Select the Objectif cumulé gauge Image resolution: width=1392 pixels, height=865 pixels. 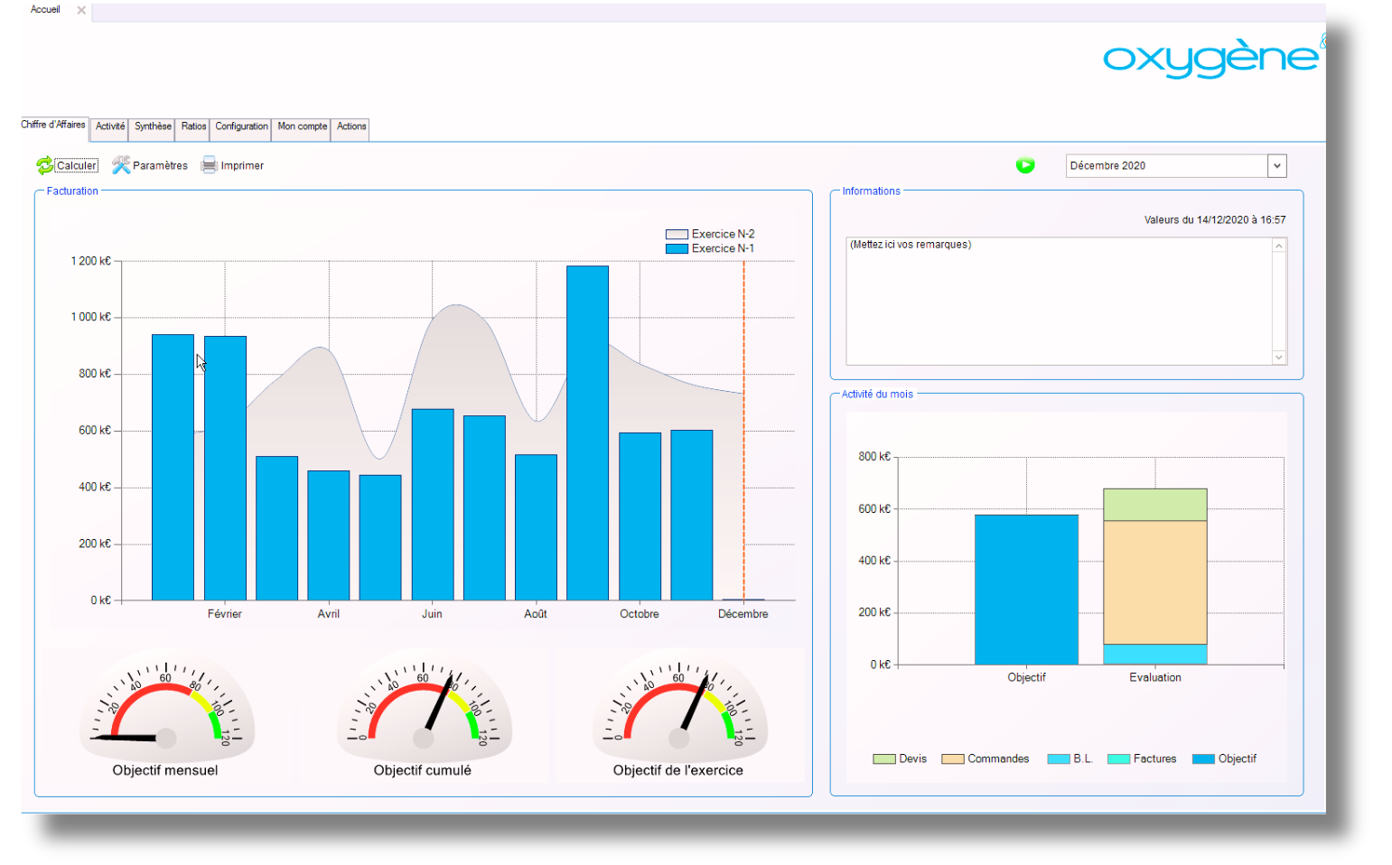(x=423, y=709)
